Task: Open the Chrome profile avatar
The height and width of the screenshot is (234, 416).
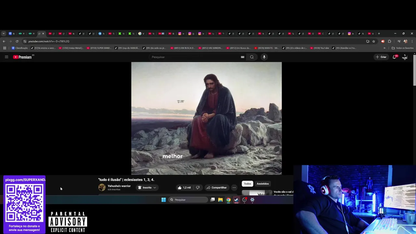Action: click(x=405, y=41)
